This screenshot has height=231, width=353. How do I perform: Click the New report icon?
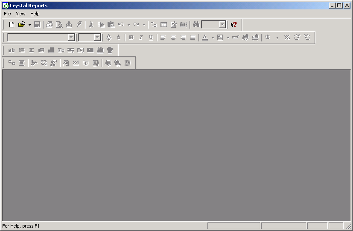pos(12,25)
